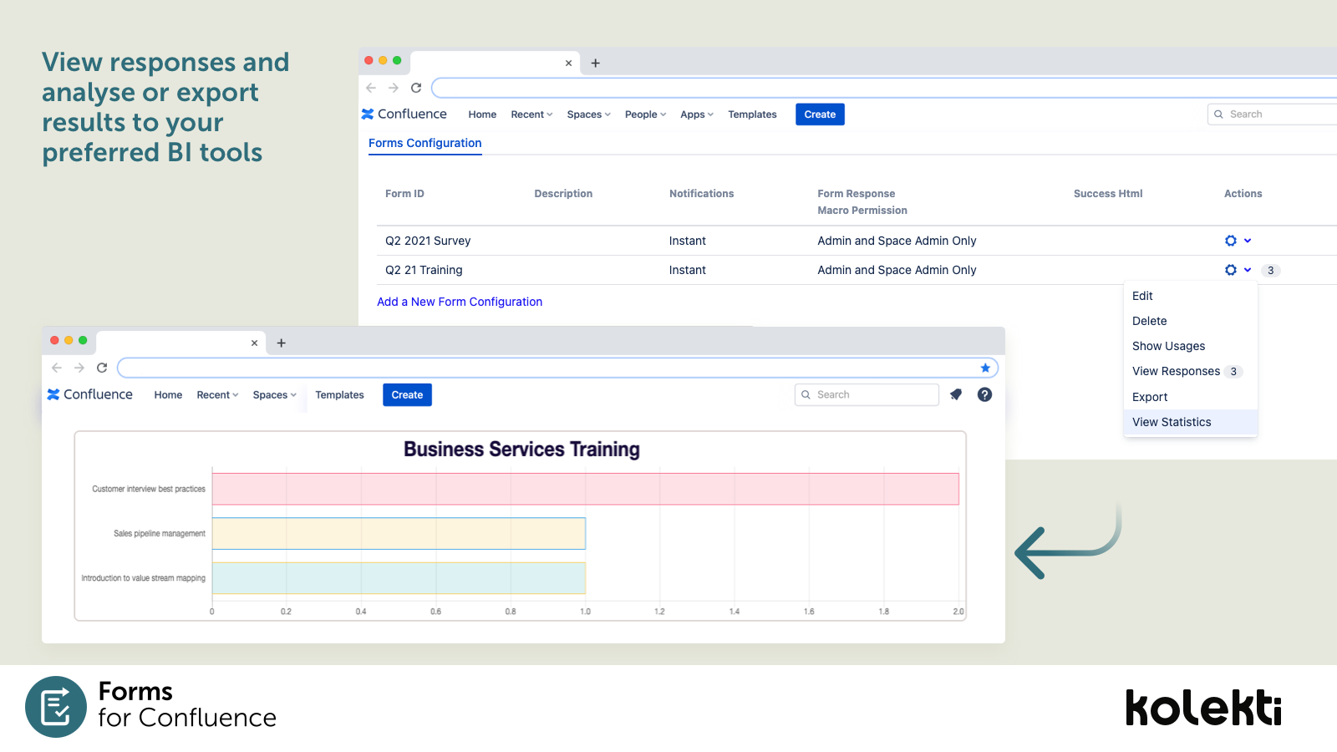Open gear actions icon for Q2 2021 Survey
The image size is (1337, 752).
click(x=1231, y=241)
